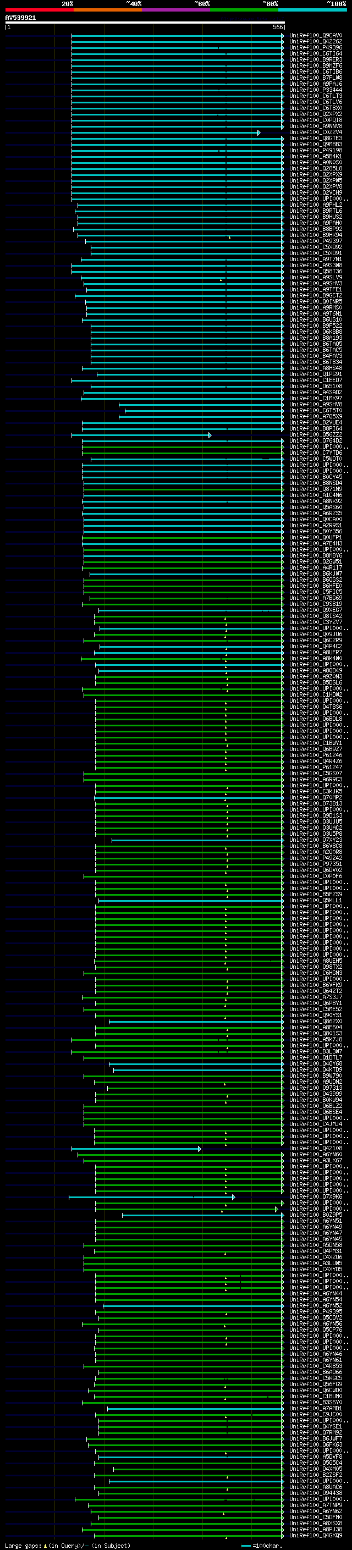Open the UniRef100_P49396 entry
The width and height of the screenshot is (352, 1550).
click(316, 47)
